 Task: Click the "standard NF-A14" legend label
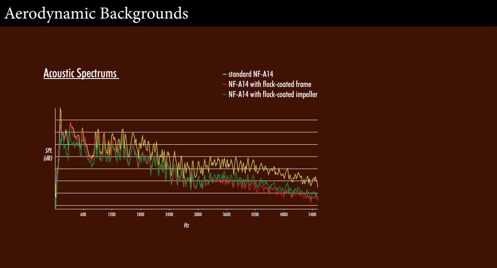[251, 74]
